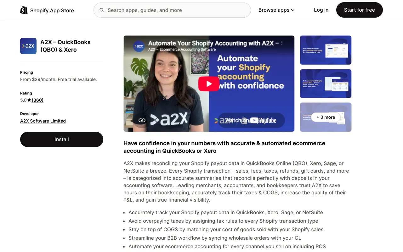Click the Developer label
The width and height of the screenshot is (403, 252).
click(x=30, y=114)
